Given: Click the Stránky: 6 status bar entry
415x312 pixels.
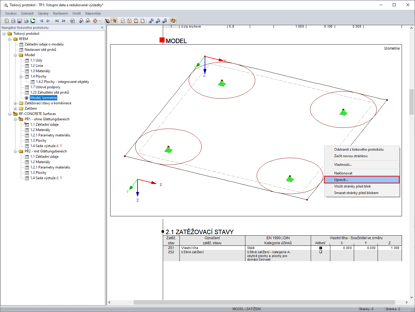Looking at the screenshot, I should pos(366,309).
